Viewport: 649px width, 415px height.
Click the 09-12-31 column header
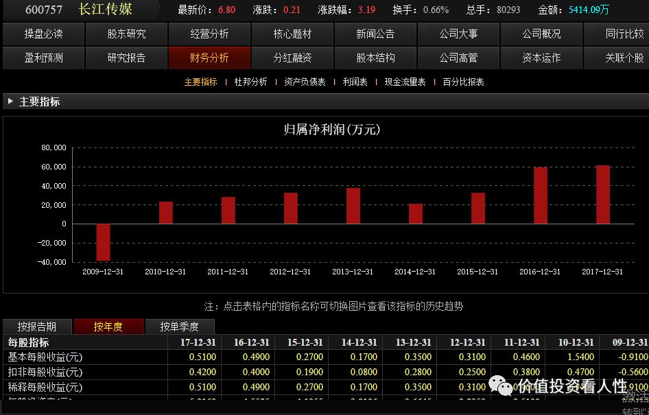pyautogui.click(x=630, y=342)
